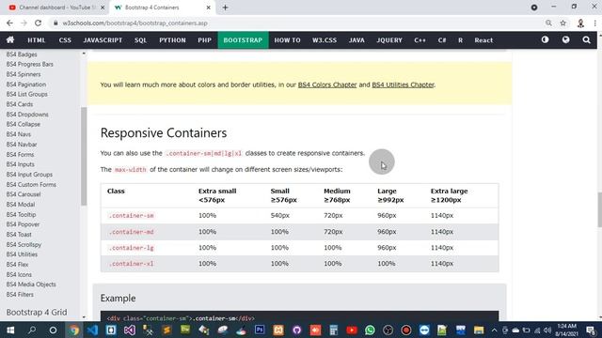602x338 pixels.
Task: Click the .container-sm table cell
Action: coord(132,216)
